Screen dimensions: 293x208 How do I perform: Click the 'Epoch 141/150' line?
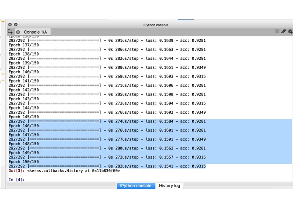[x=24, y=81]
